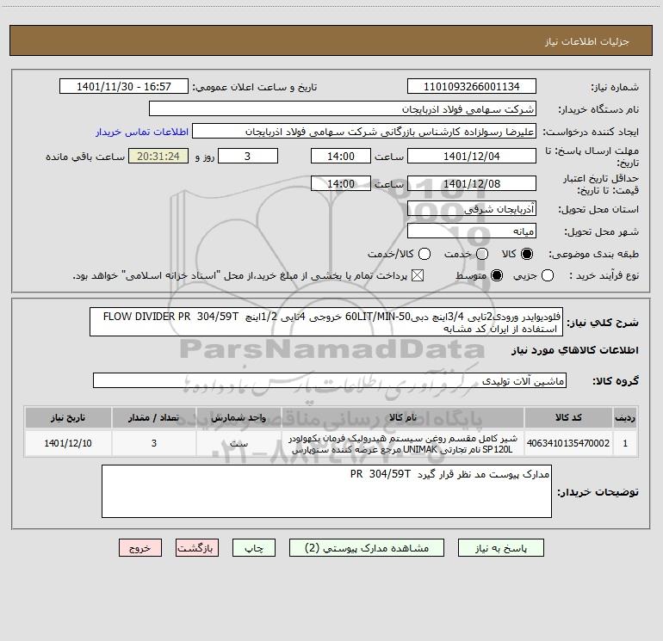
Task: Click the announcement date field 1401/11/30 - 16:57
Action: click(124, 87)
